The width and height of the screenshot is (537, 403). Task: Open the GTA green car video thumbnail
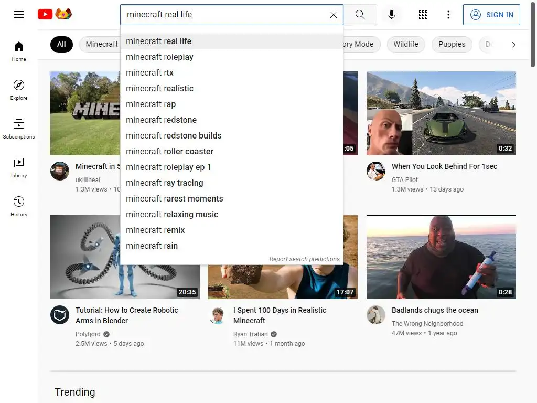coord(441,113)
